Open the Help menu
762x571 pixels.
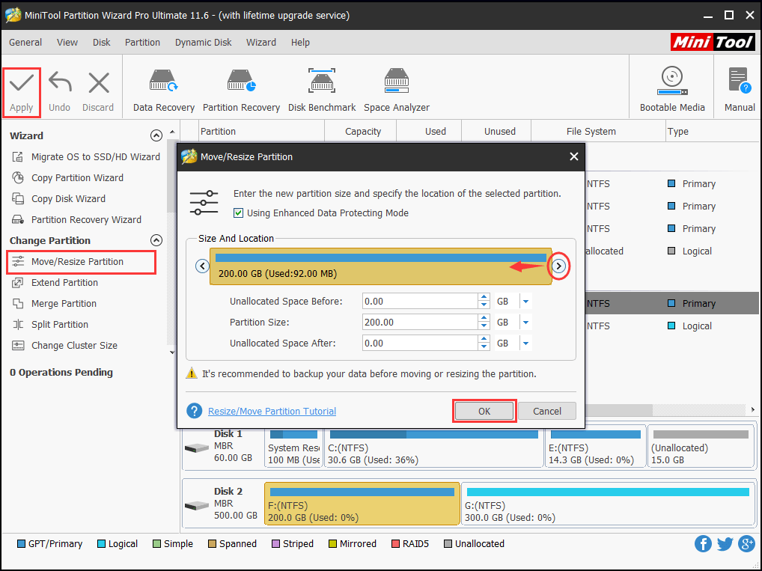(300, 42)
